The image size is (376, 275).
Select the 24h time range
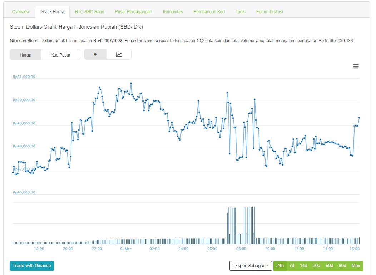point(279,266)
